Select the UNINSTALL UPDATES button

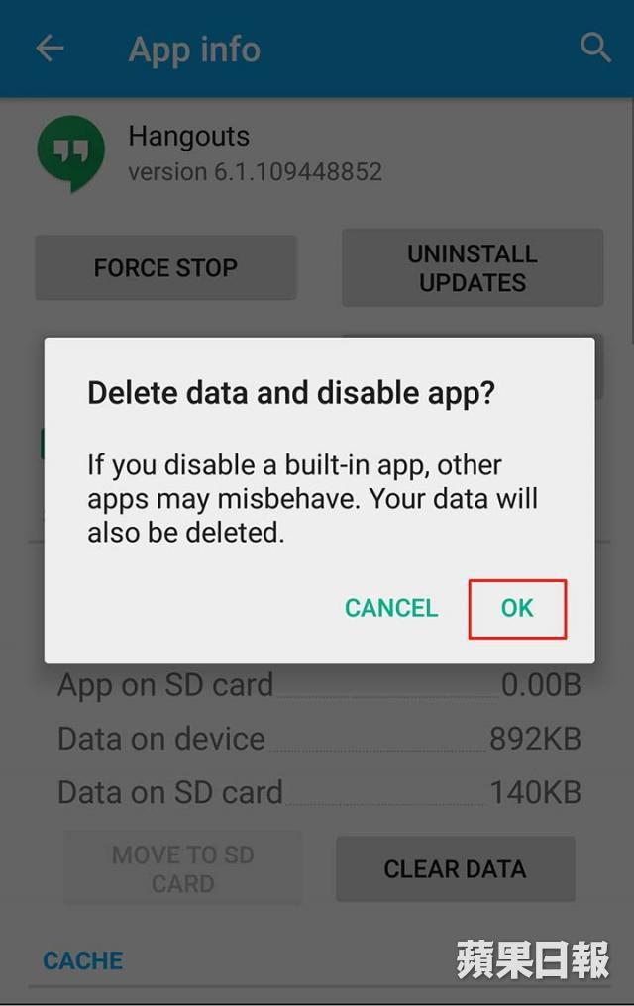[473, 267]
